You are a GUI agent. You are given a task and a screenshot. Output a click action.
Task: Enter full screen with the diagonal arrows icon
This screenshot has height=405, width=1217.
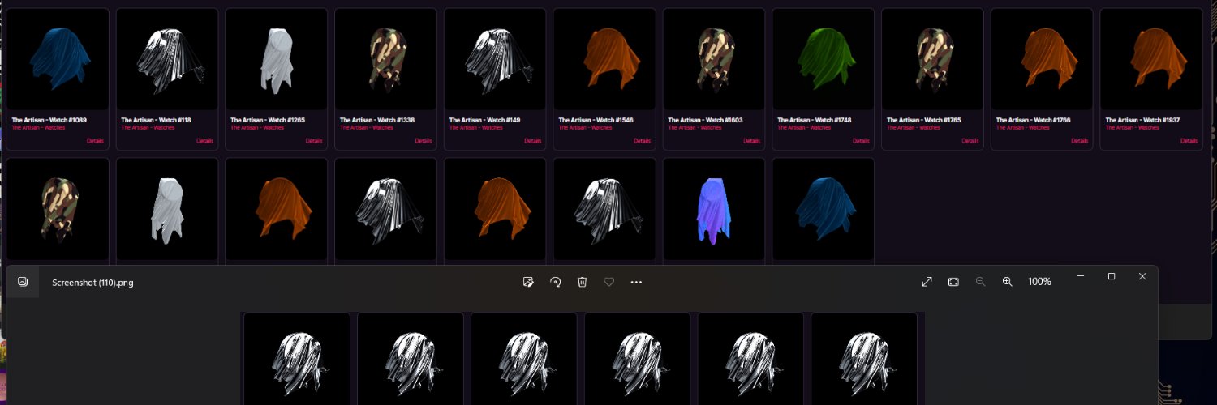pos(927,282)
